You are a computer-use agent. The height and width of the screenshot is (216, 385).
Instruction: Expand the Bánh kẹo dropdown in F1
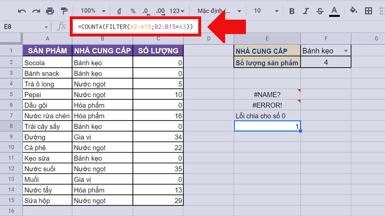click(x=345, y=51)
